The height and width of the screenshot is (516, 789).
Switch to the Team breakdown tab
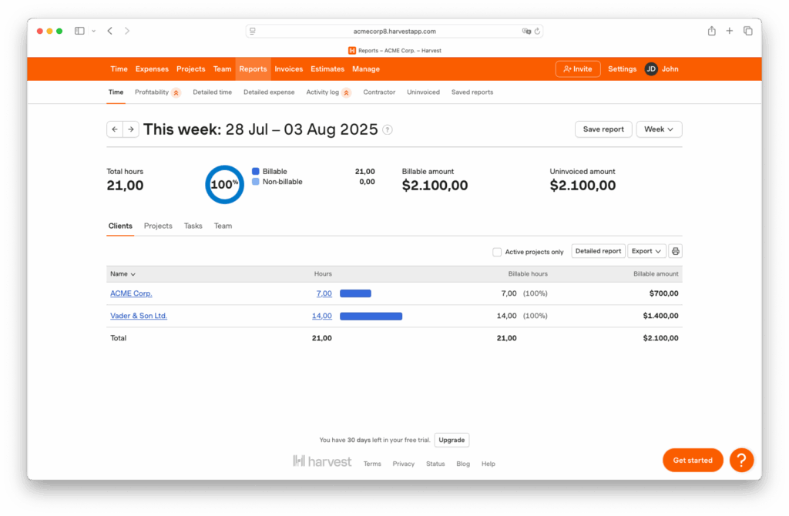coord(223,226)
